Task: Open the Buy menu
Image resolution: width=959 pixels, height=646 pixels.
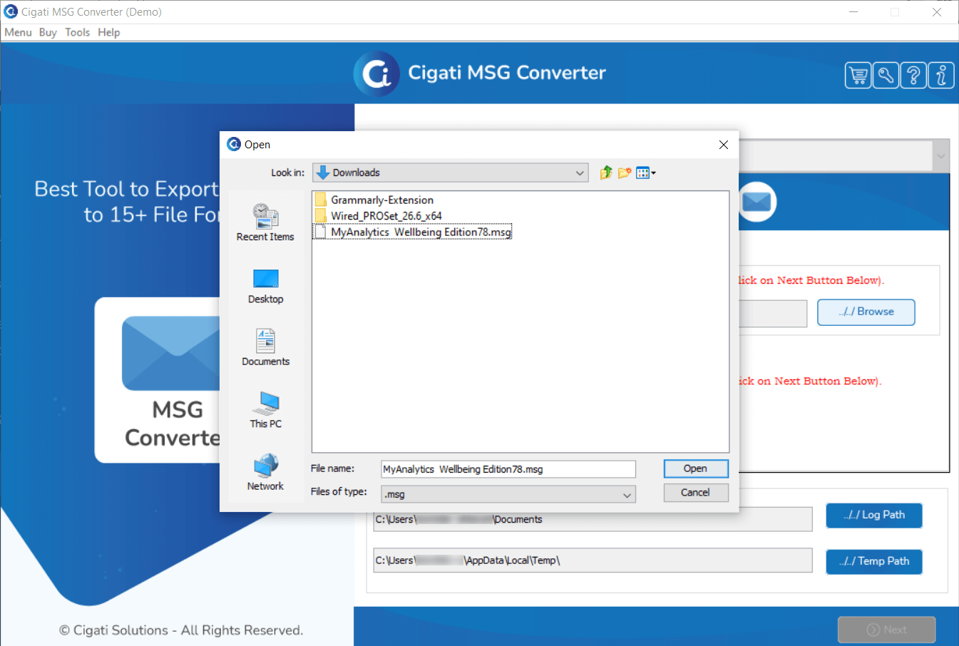Action: tap(48, 32)
